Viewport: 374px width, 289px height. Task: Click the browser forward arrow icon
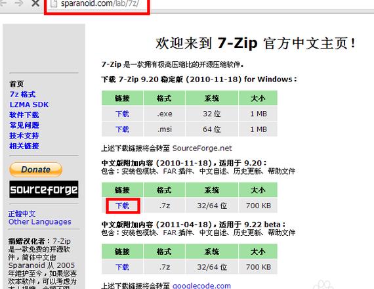click(x=18, y=3)
